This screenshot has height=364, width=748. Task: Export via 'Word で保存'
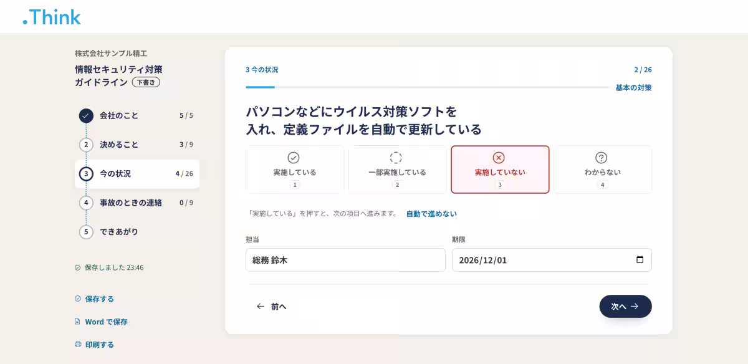[101, 322]
